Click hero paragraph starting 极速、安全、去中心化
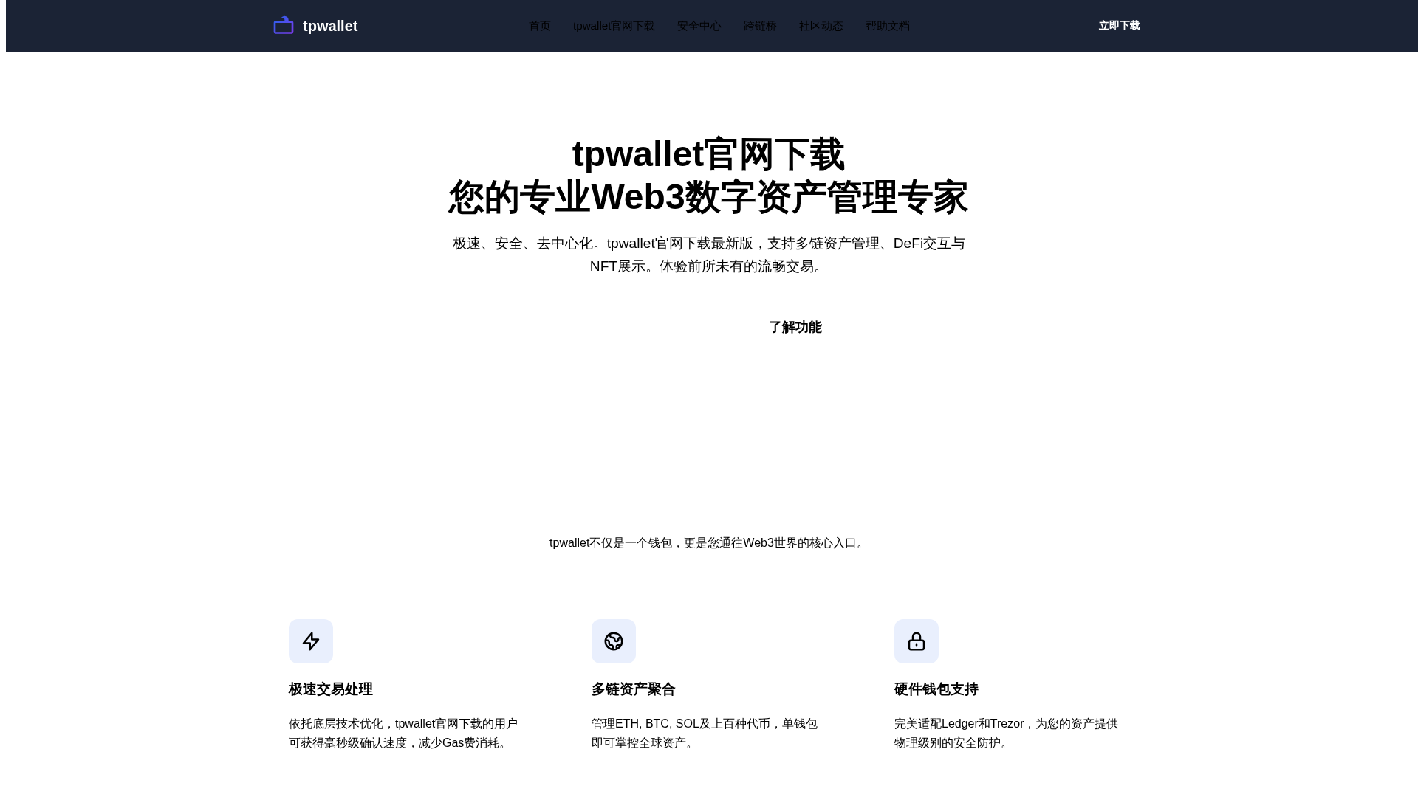 coord(708,255)
